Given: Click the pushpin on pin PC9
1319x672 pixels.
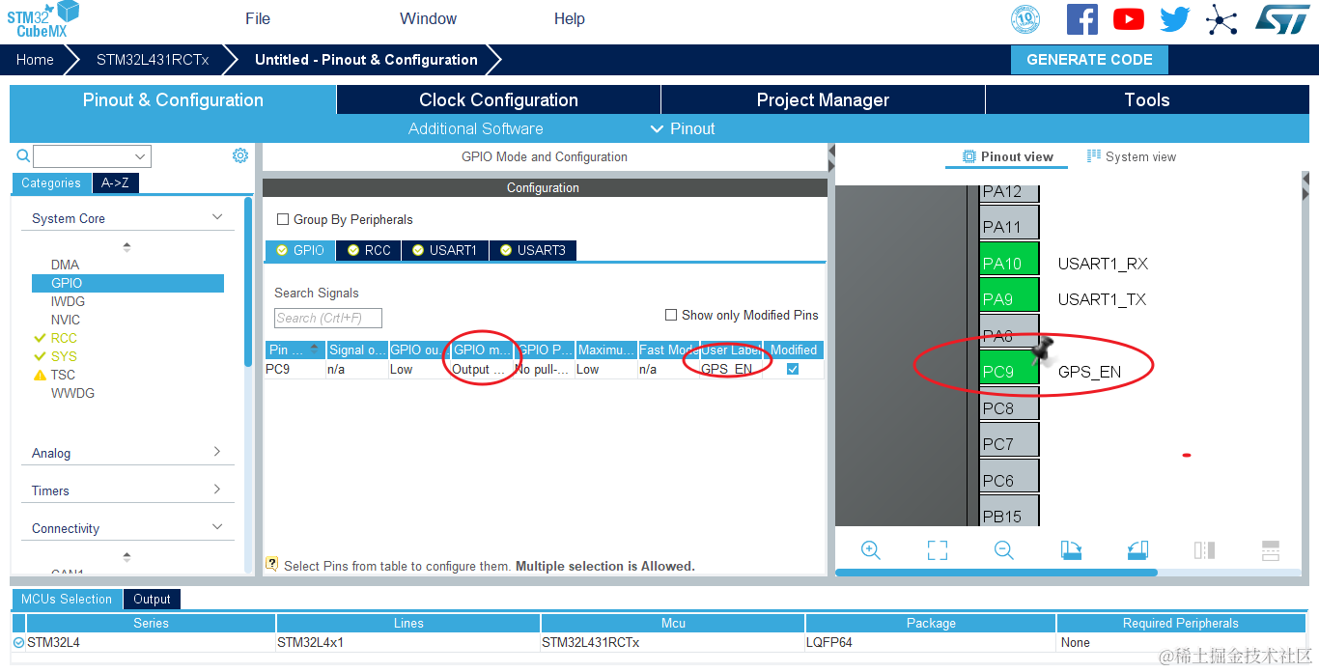Looking at the screenshot, I should coord(1041,350).
